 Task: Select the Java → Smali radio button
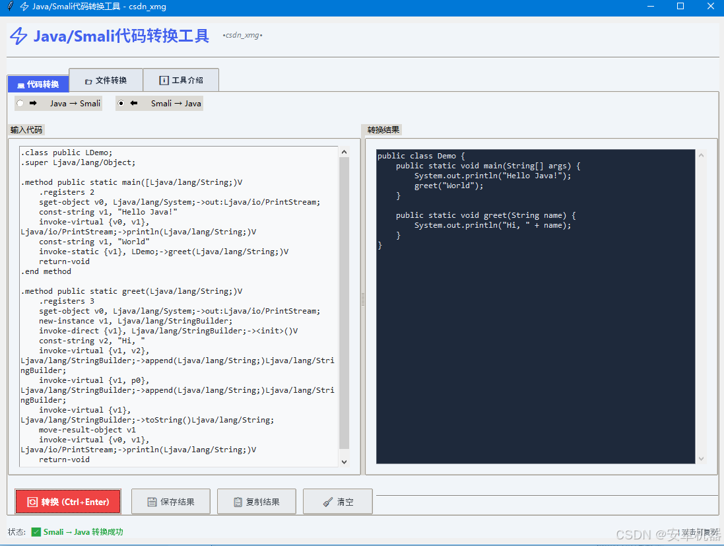click(20, 103)
